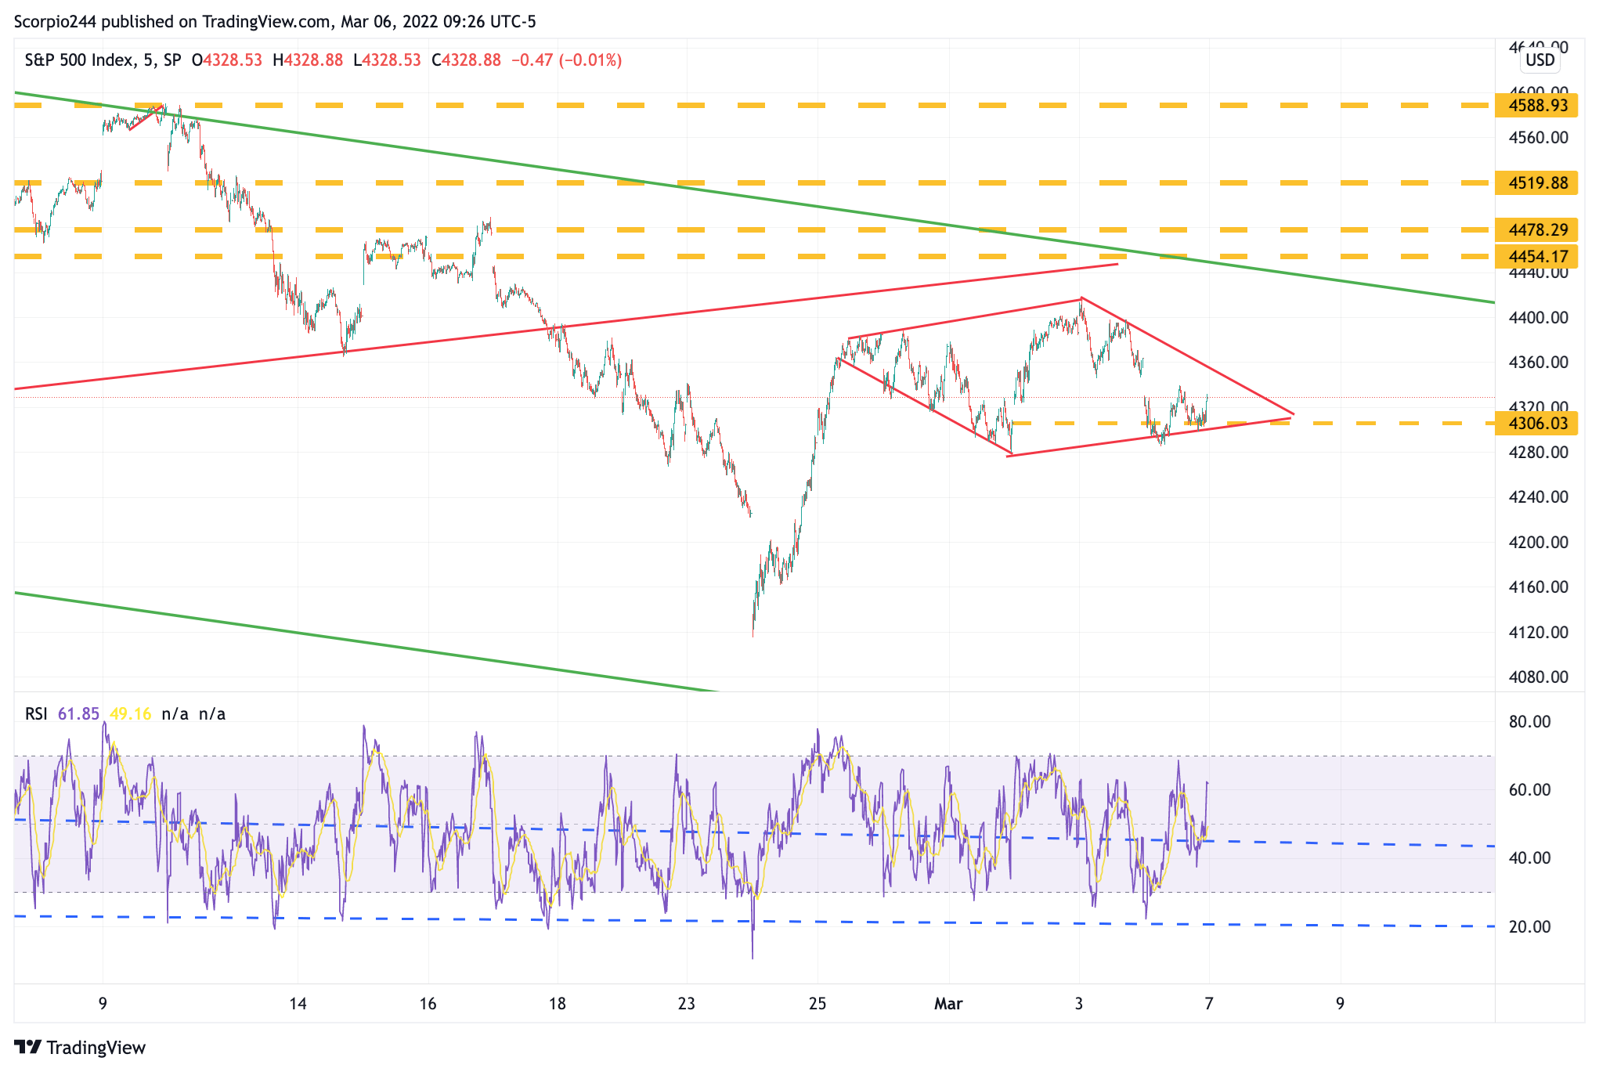Click the 80.00 RSI axis label
The width and height of the screenshot is (1599, 1072).
[x=1529, y=721]
